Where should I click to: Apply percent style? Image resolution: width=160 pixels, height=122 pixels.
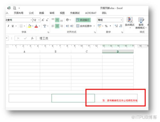coord(106,26)
